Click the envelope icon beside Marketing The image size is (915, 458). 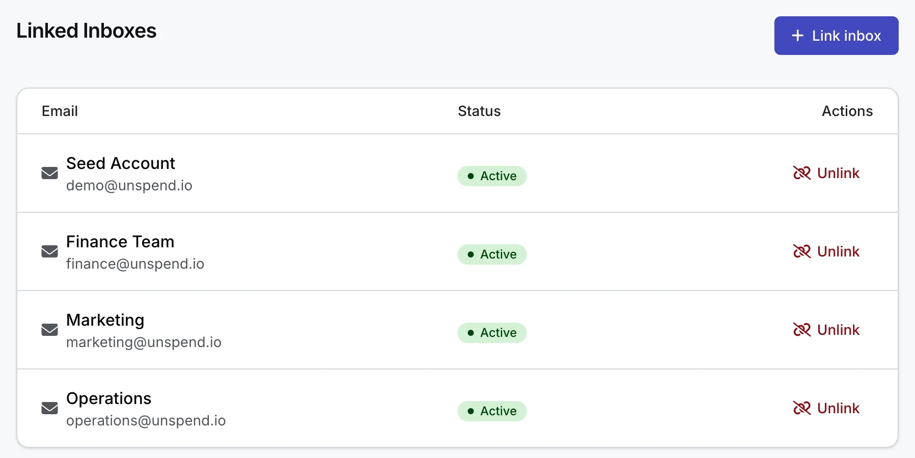click(49, 330)
